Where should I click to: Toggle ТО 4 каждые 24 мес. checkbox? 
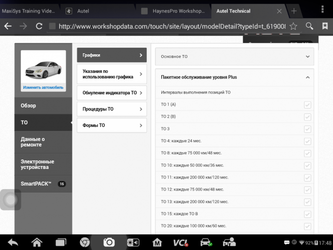(x=308, y=141)
